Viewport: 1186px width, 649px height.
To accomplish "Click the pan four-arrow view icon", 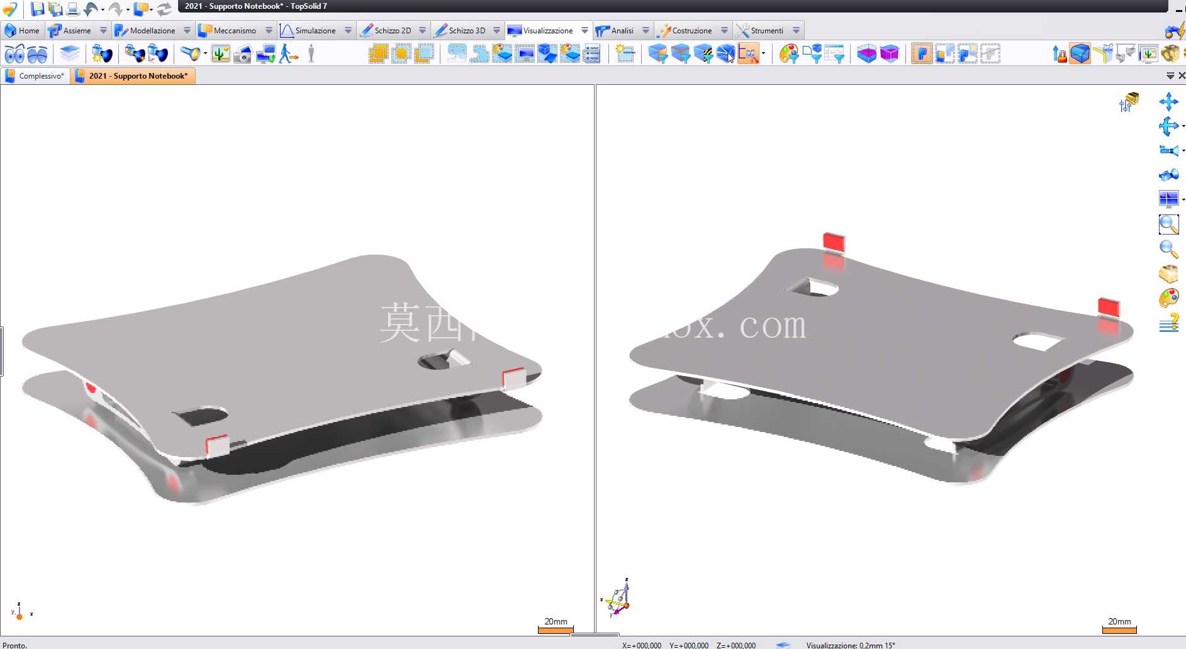I will pos(1168,102).
